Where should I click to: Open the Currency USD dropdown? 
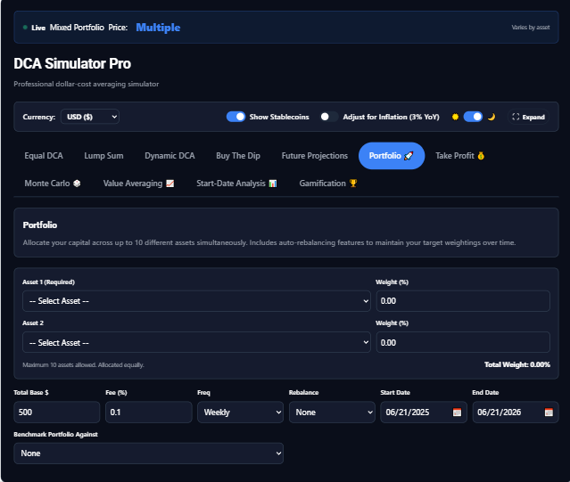coord(90,117)
